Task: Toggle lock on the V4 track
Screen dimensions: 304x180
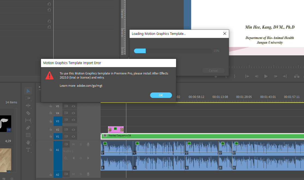Action: [51, 113]
